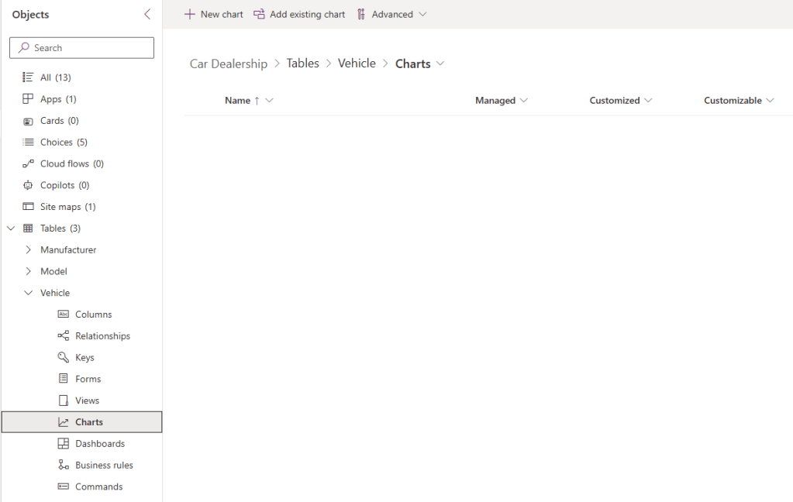Click the Business rules icon

[x=64, y=465]
